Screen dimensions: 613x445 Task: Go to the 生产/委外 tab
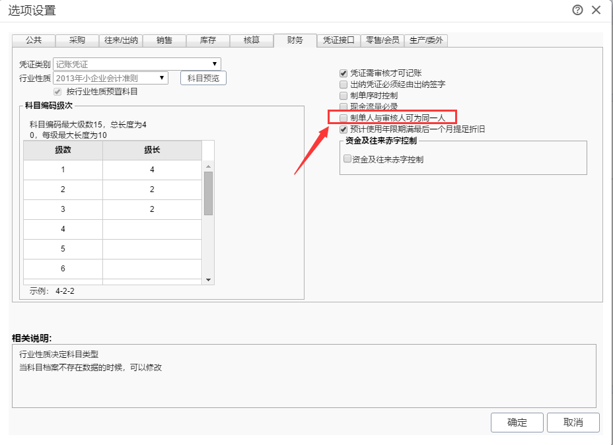coord(426,40)
